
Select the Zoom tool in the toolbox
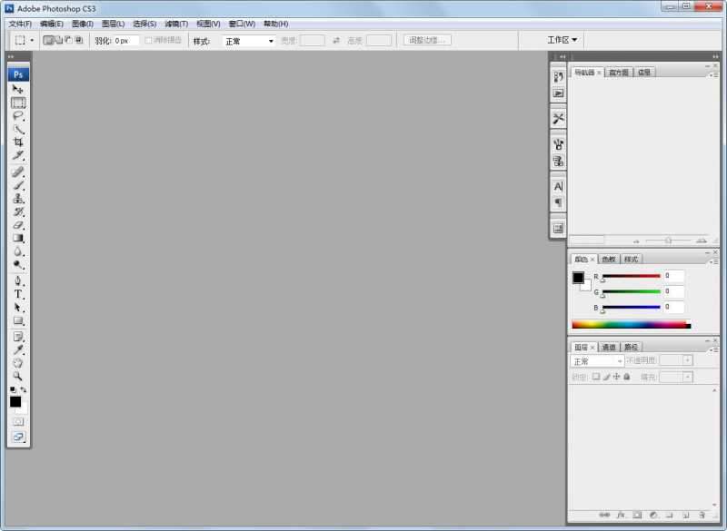tap(18, 375)
